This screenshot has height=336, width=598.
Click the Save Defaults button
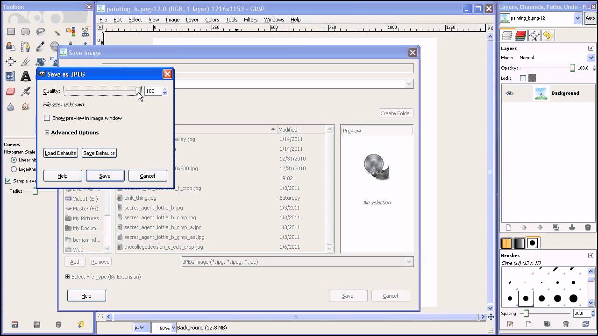tap(99, 153)
